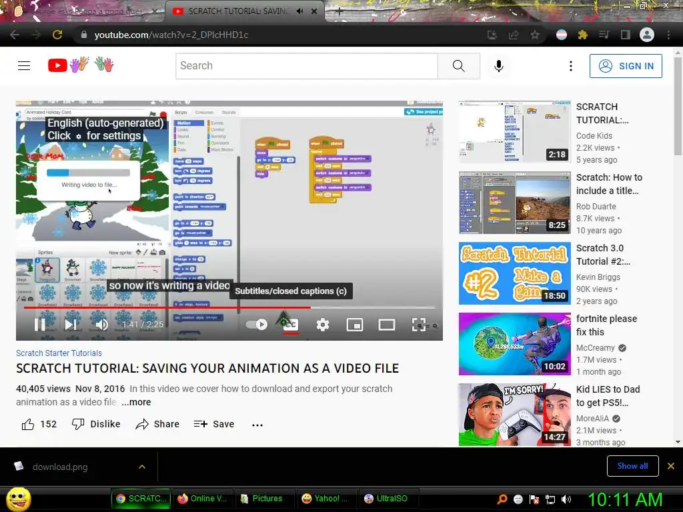The height and width of the screenshot is (512, 683).
Task: Open the browser extensions puzzle icon
Action: [583, 35]
